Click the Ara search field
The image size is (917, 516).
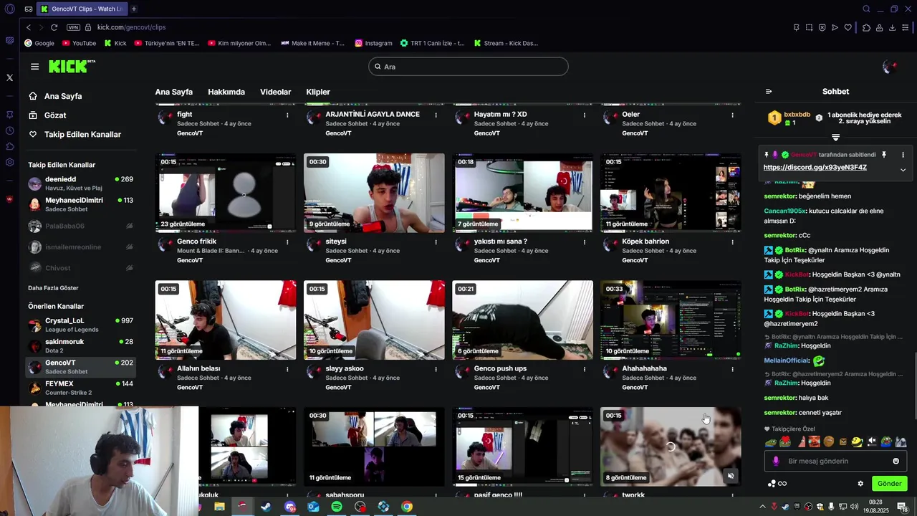469,67
